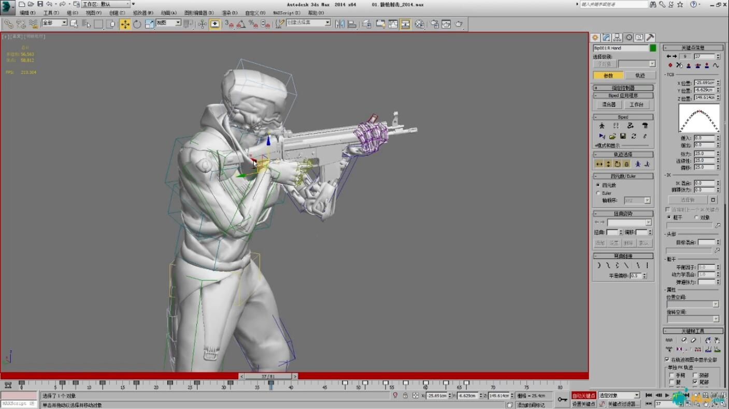Enable Biped Footstep Mode icon
This screenshot has height=409, width=729.
tap(616, 126)
